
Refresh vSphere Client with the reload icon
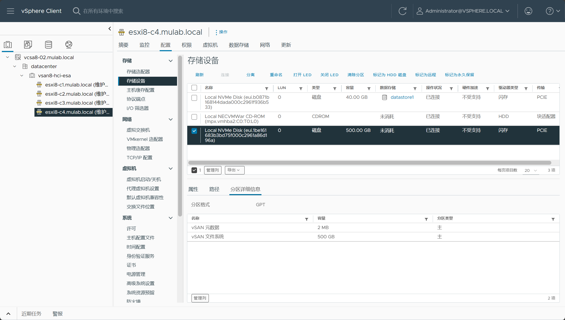pos(402,11)
